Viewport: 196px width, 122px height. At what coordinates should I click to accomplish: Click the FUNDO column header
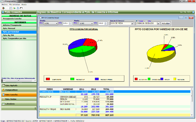click(49, 89)
